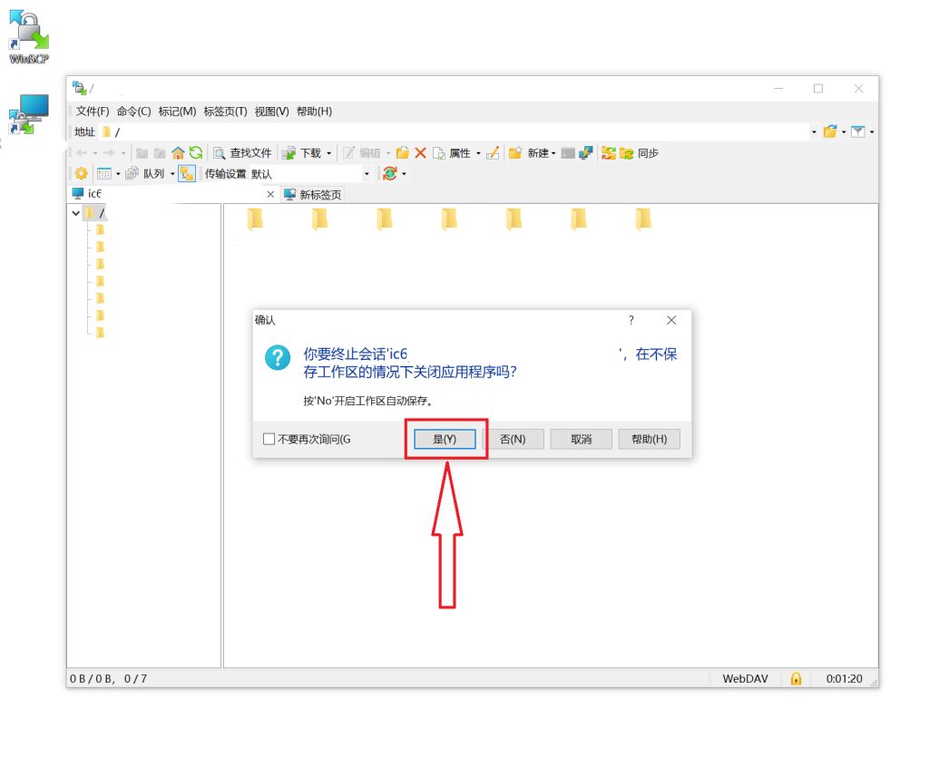This screenshot has width=929, height=757.
Task: Click the 同步 synchronize icon
Action: coord(627,153)
